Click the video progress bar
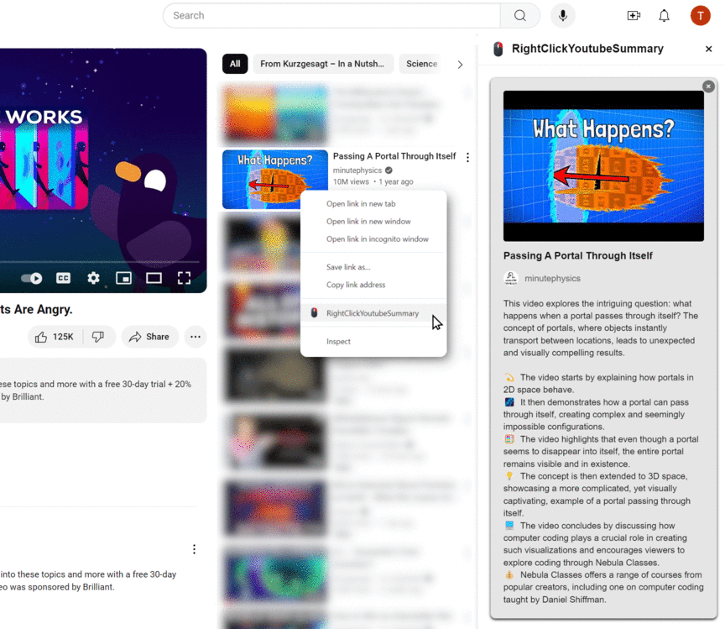 coord(100,262)
